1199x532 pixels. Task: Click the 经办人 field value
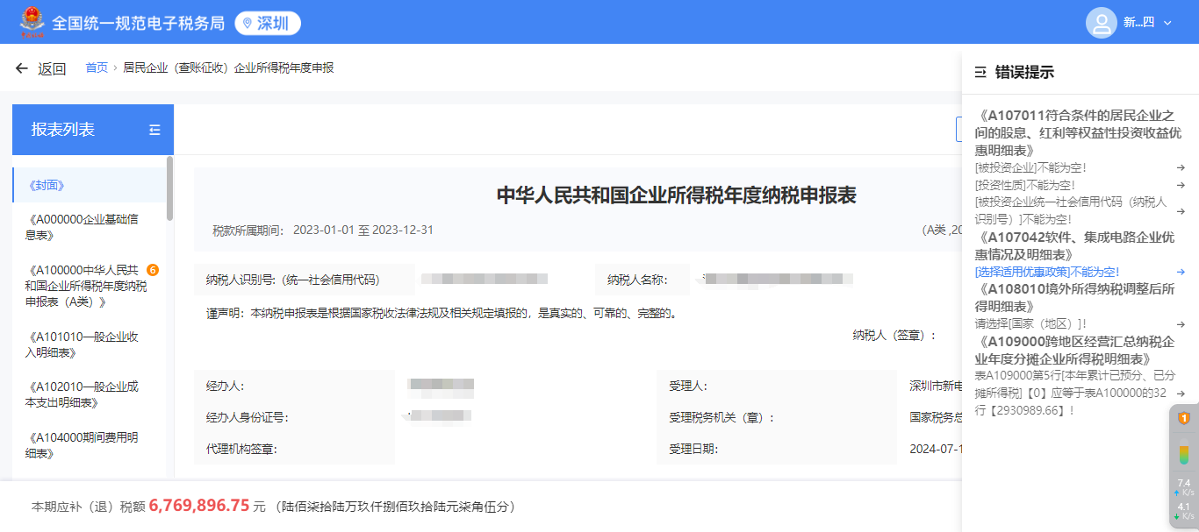441,384
